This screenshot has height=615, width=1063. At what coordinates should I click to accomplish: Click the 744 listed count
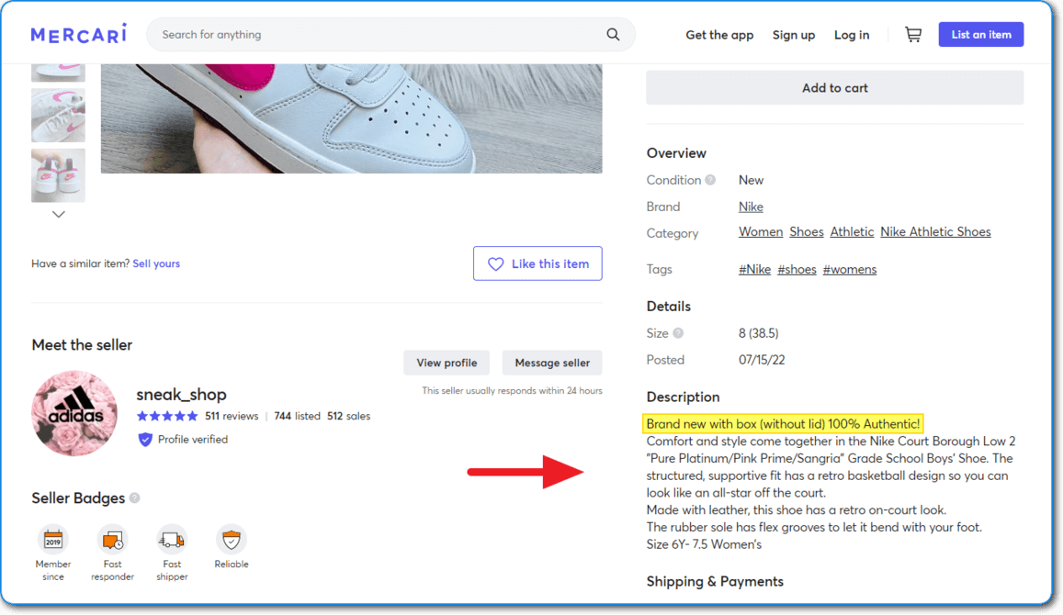297,416
